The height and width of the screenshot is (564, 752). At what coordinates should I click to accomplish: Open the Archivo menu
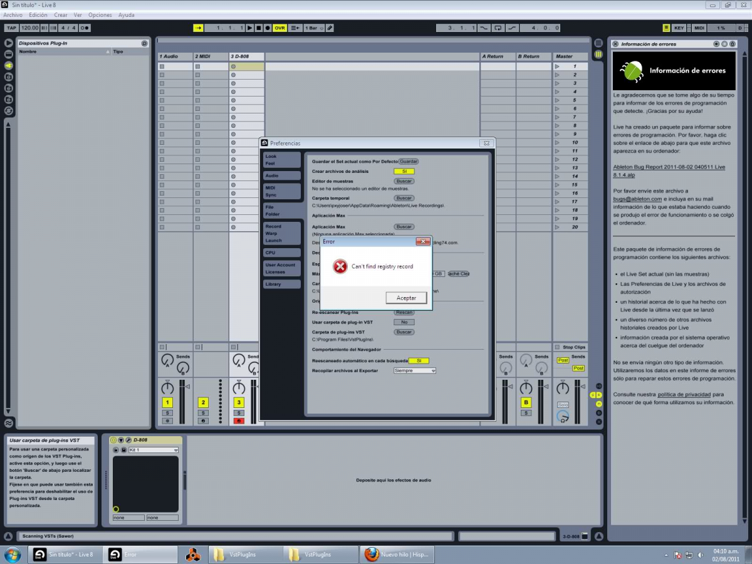13,14
